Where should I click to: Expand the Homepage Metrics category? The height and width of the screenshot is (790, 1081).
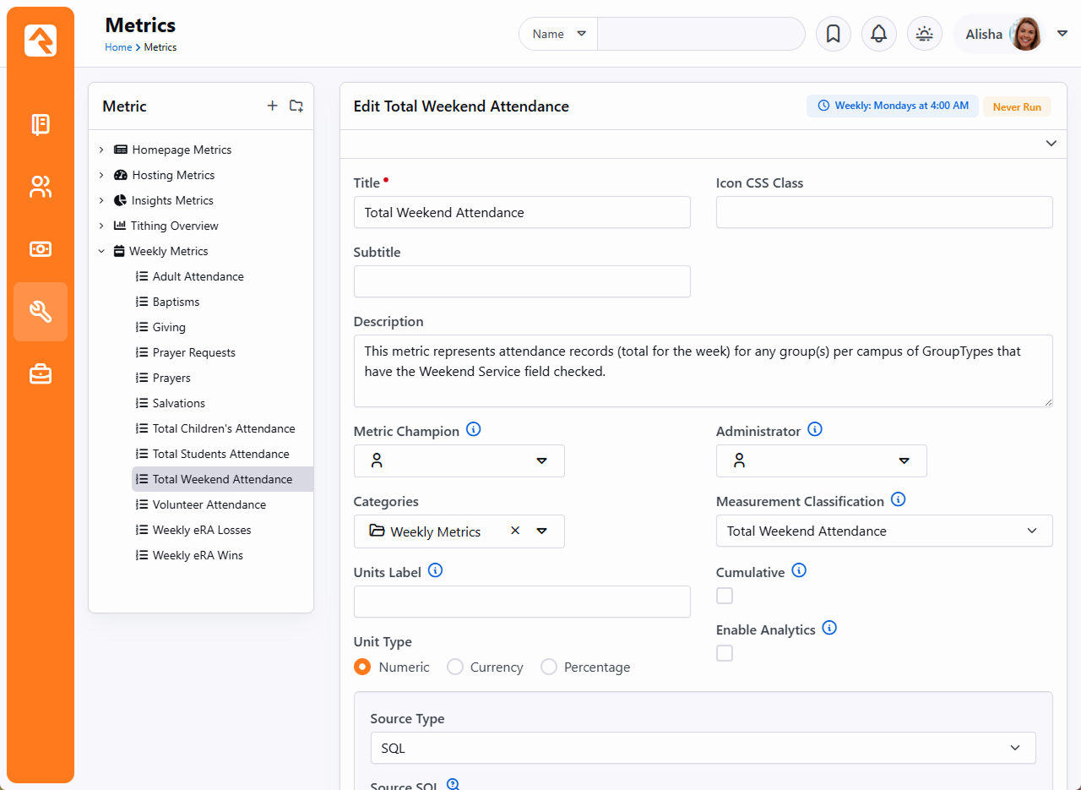tap(101, 150)
